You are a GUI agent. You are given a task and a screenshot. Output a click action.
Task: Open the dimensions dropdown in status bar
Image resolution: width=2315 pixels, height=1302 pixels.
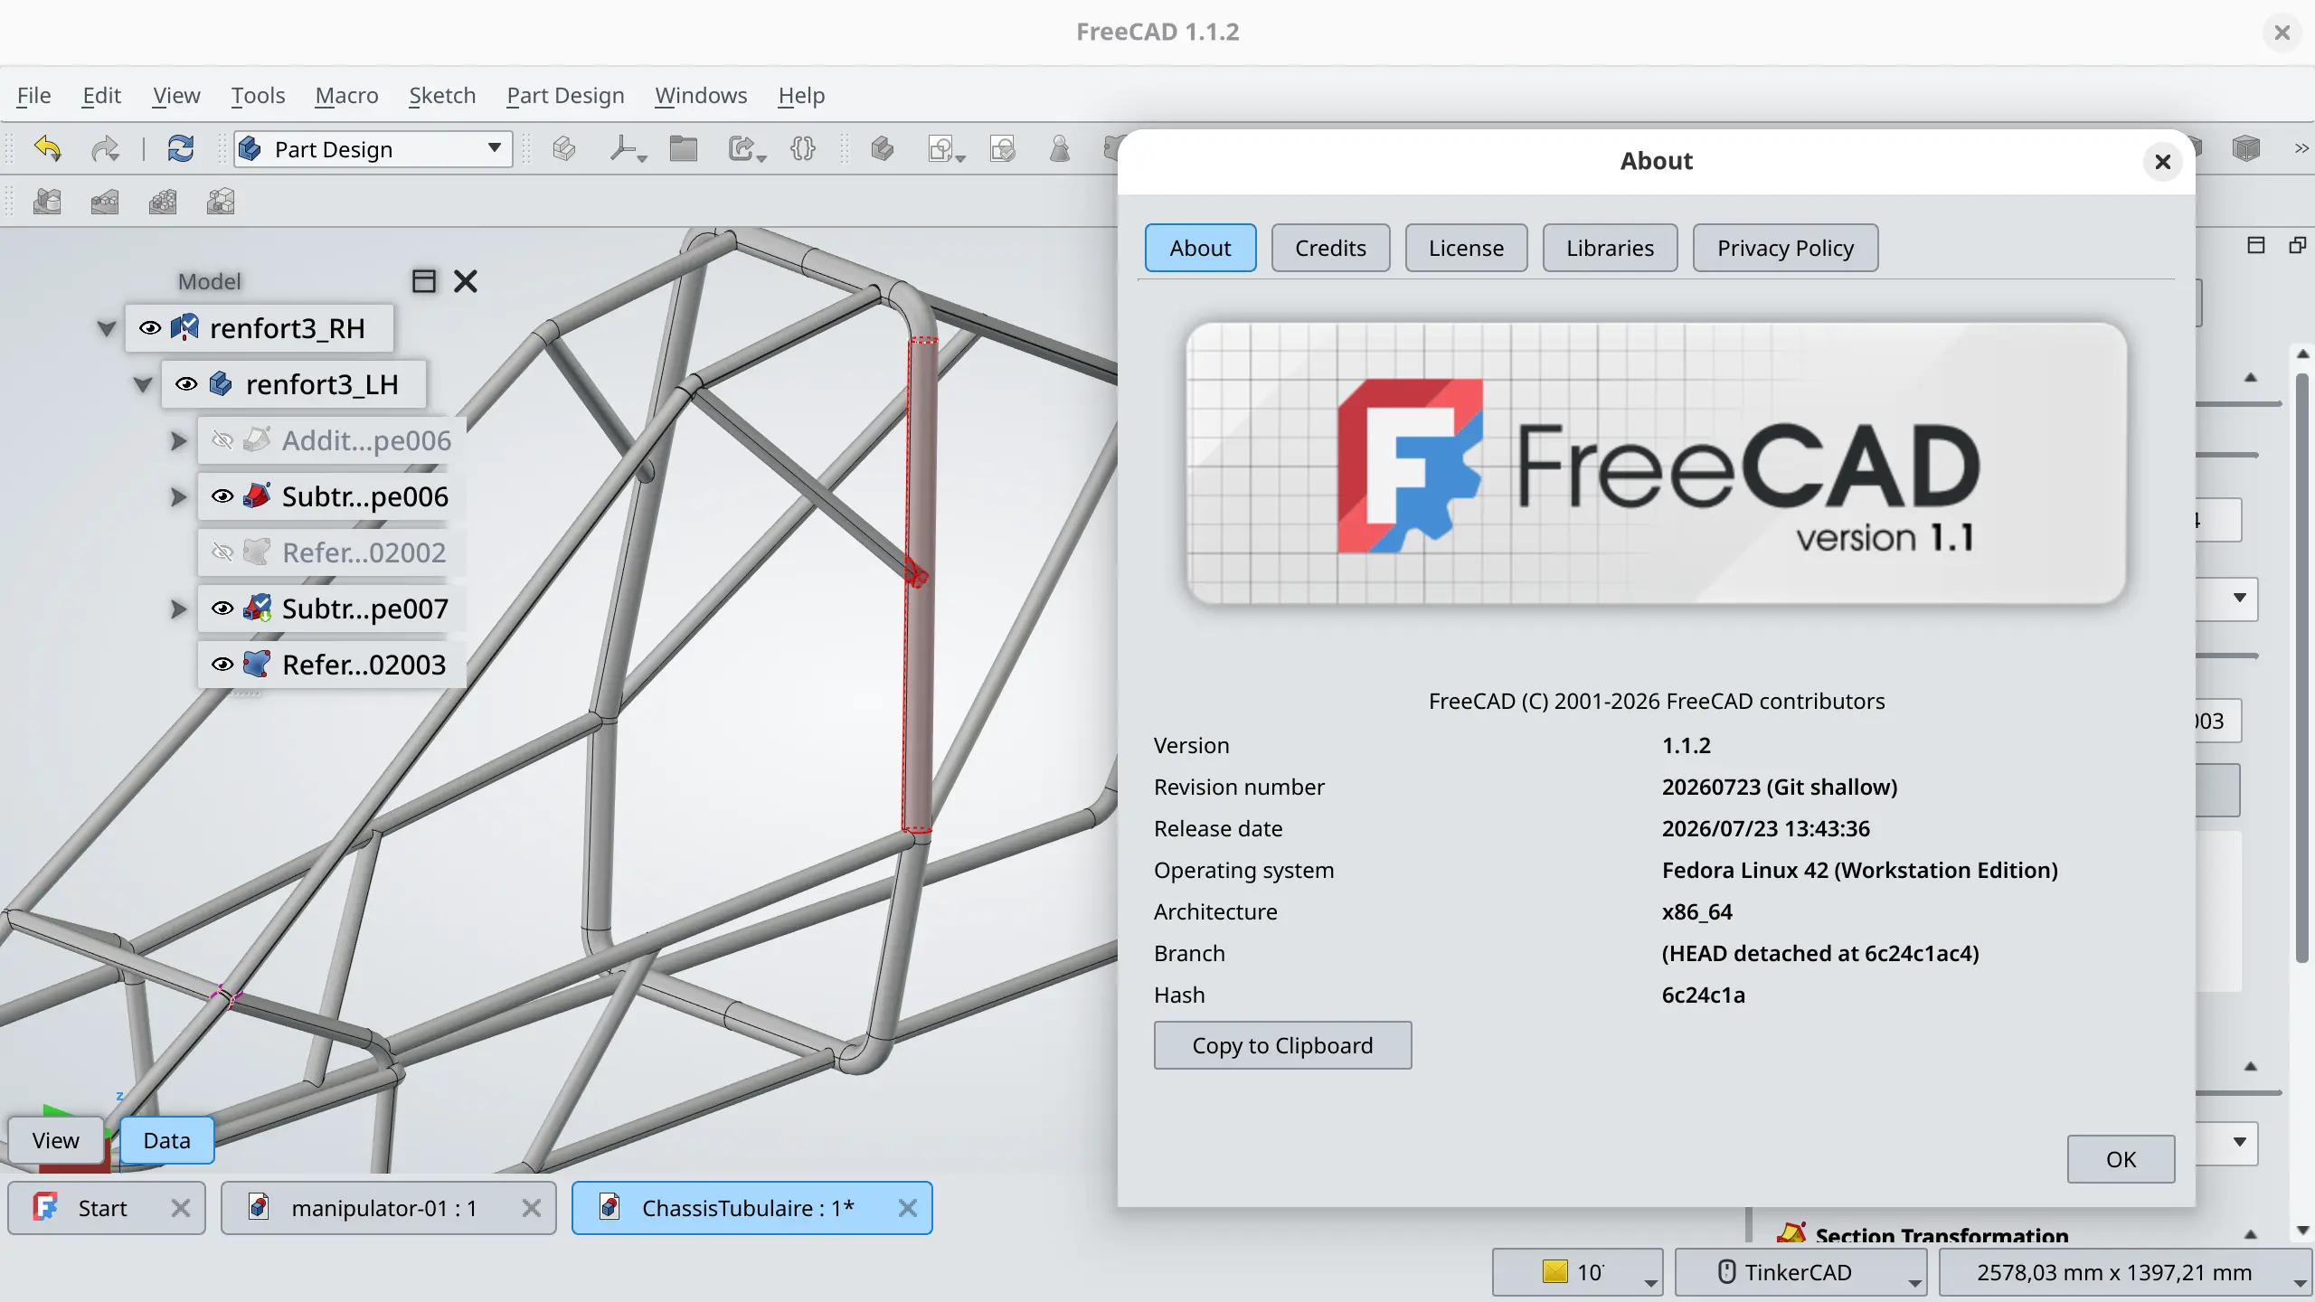pos(2125,1272)
